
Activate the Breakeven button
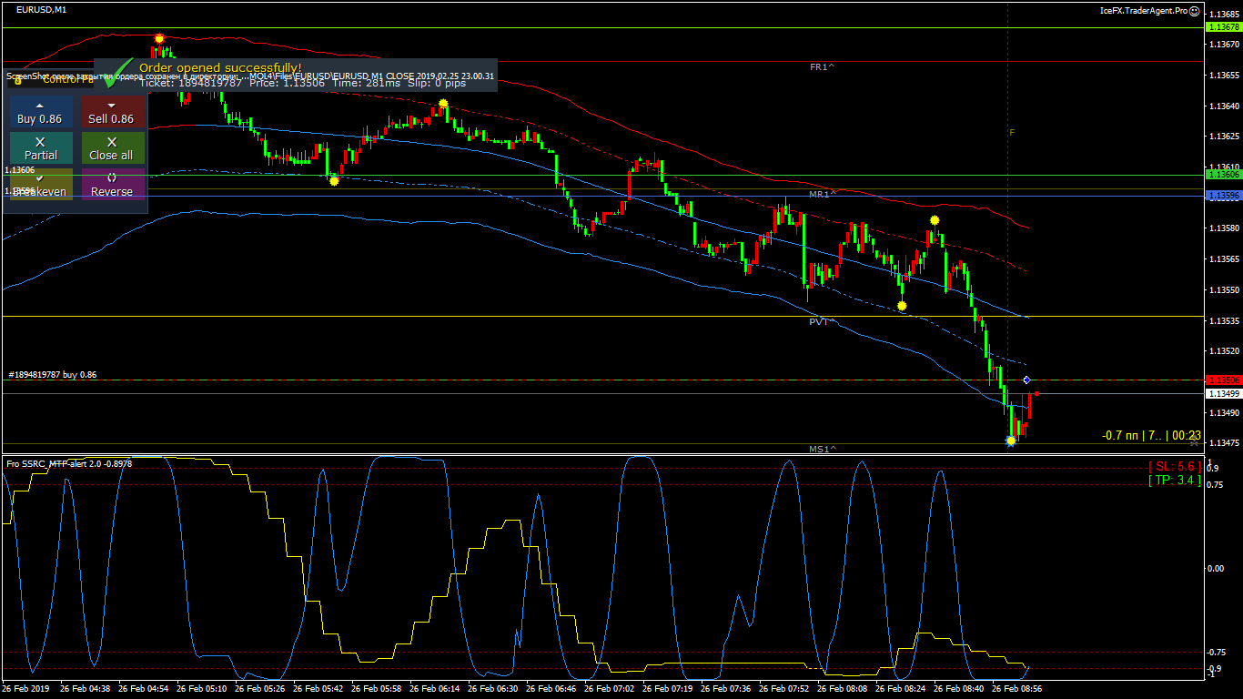[x=41, y=185]
